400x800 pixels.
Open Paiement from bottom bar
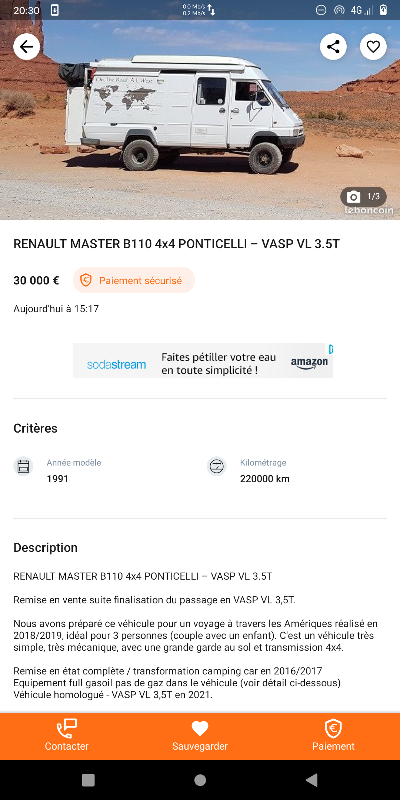(333, 736)
